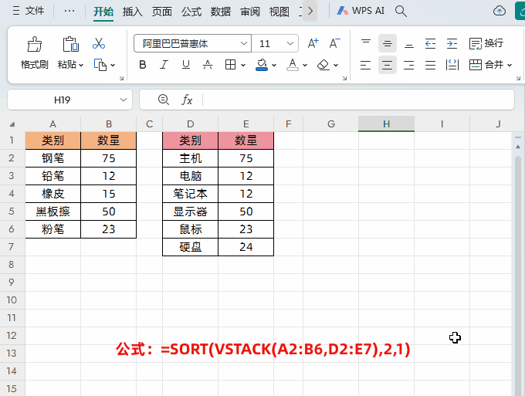Align text right
Image resolution: width=525 pixels, height=396 pixels.
409,65
